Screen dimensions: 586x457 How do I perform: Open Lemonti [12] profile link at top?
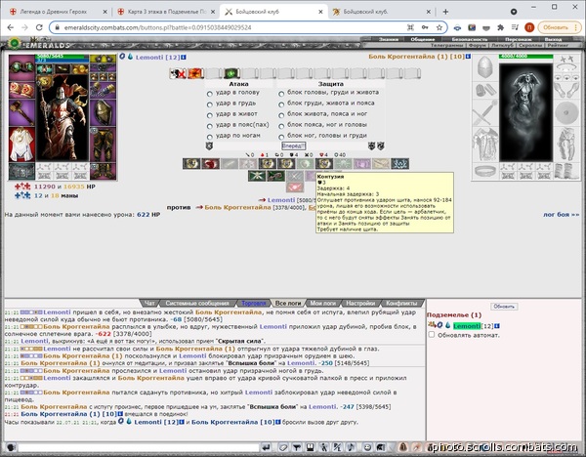[x=157, y=58]
